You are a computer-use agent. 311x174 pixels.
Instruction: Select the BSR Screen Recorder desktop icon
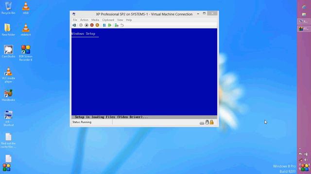click(26, 53)
